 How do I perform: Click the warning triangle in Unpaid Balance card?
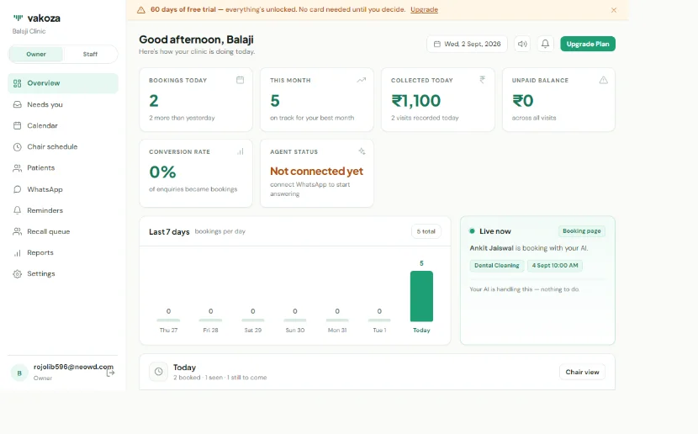(x=603, y=80)
